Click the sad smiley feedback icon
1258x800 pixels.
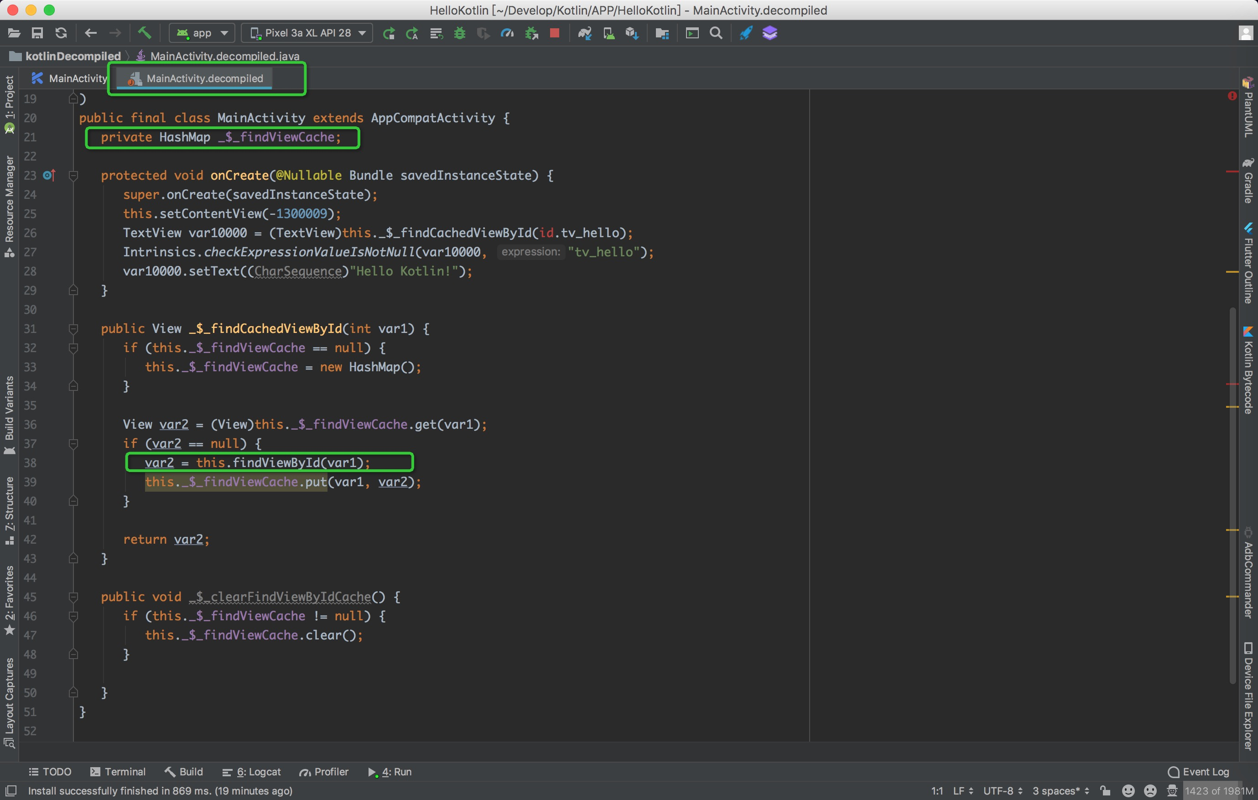(1150, 791)
